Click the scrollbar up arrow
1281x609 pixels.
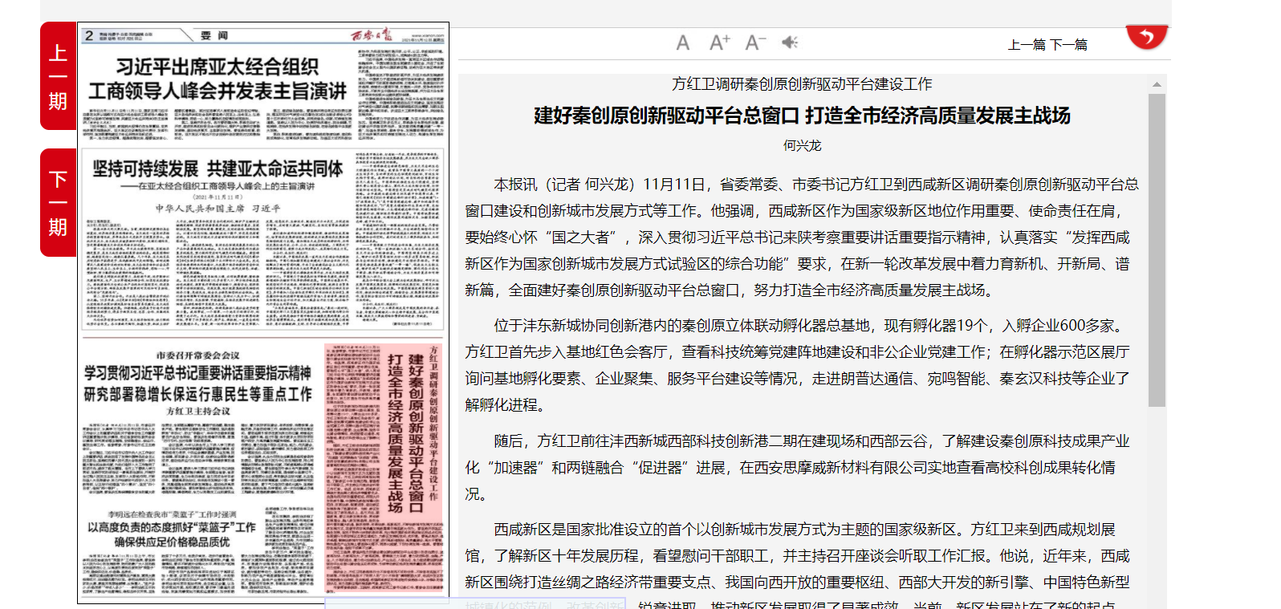[x=1157, y=84]
